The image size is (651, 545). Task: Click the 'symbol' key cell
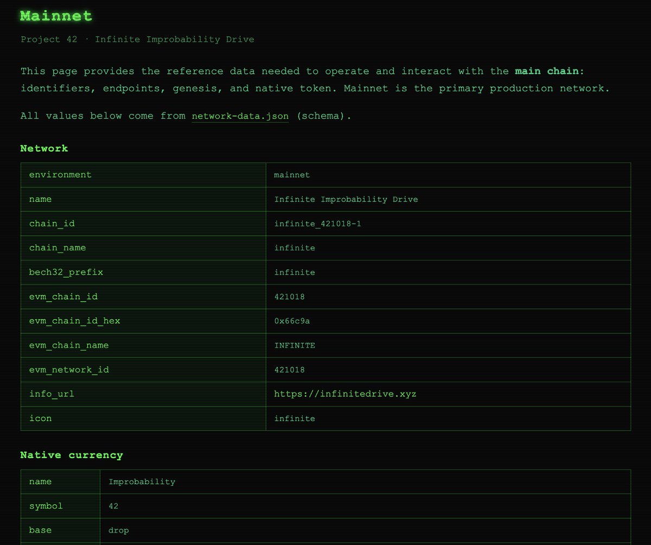(60, 506)
